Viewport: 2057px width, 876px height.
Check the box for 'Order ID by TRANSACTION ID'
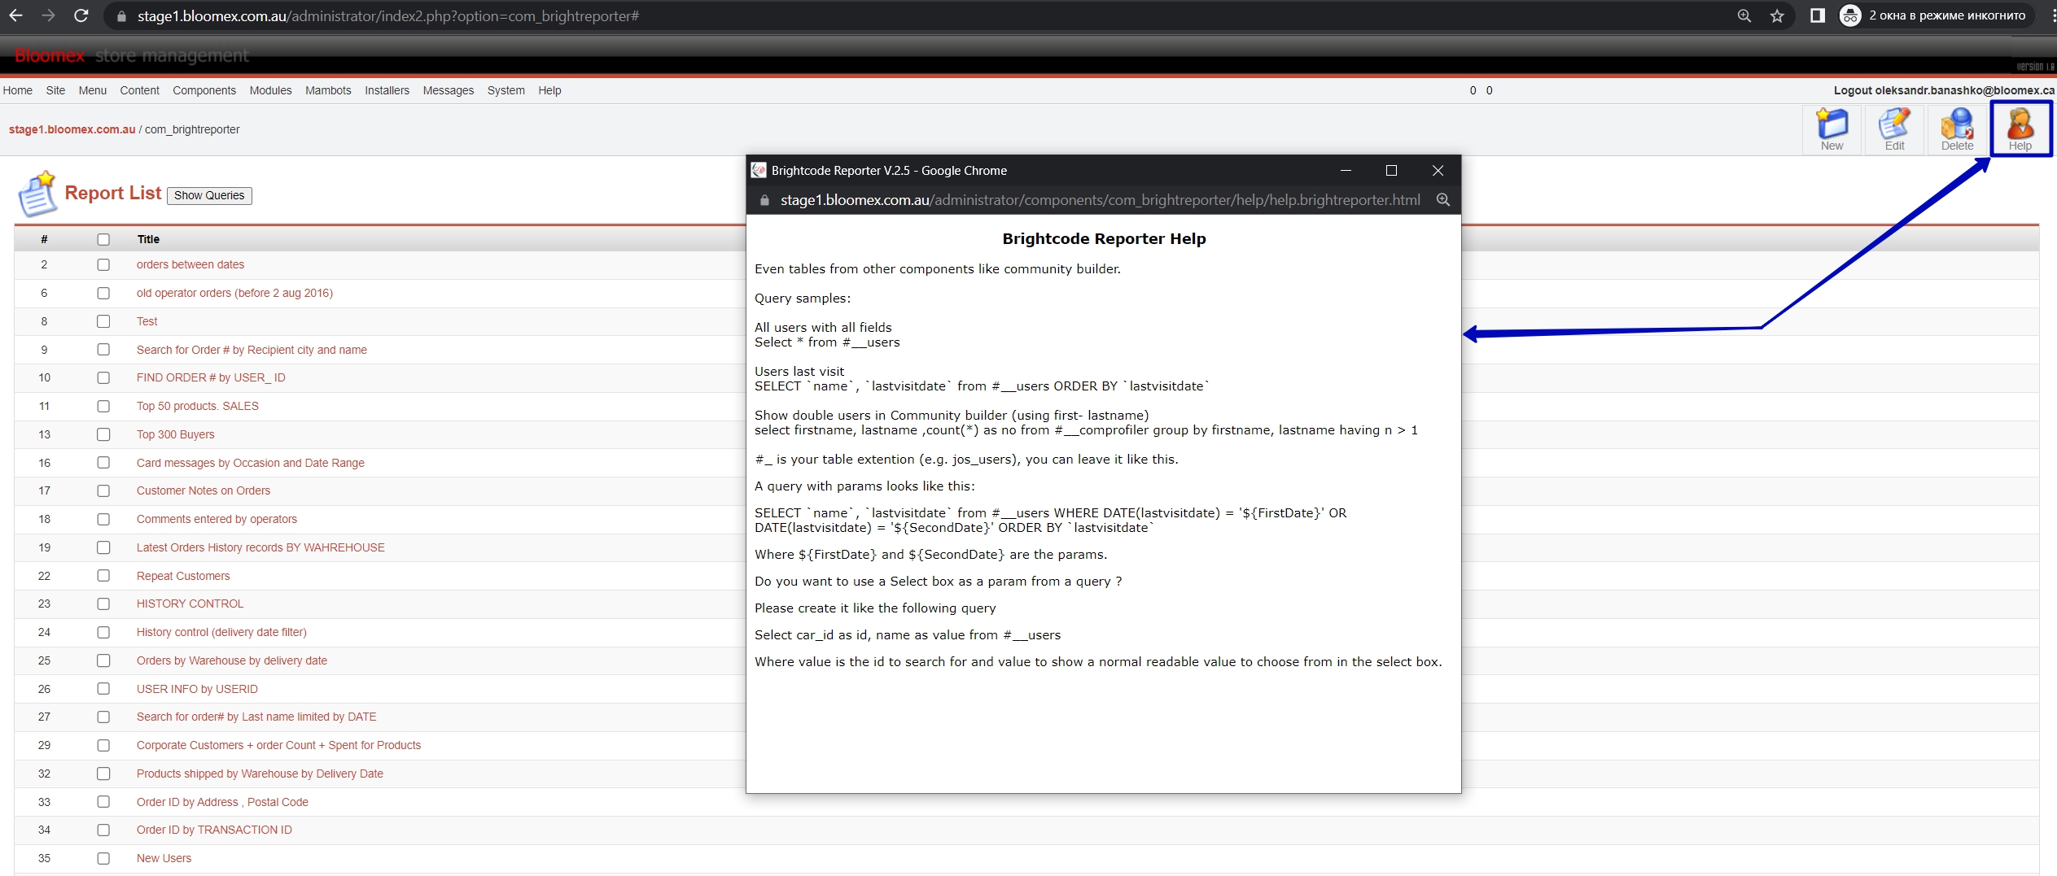click(103, 830)
